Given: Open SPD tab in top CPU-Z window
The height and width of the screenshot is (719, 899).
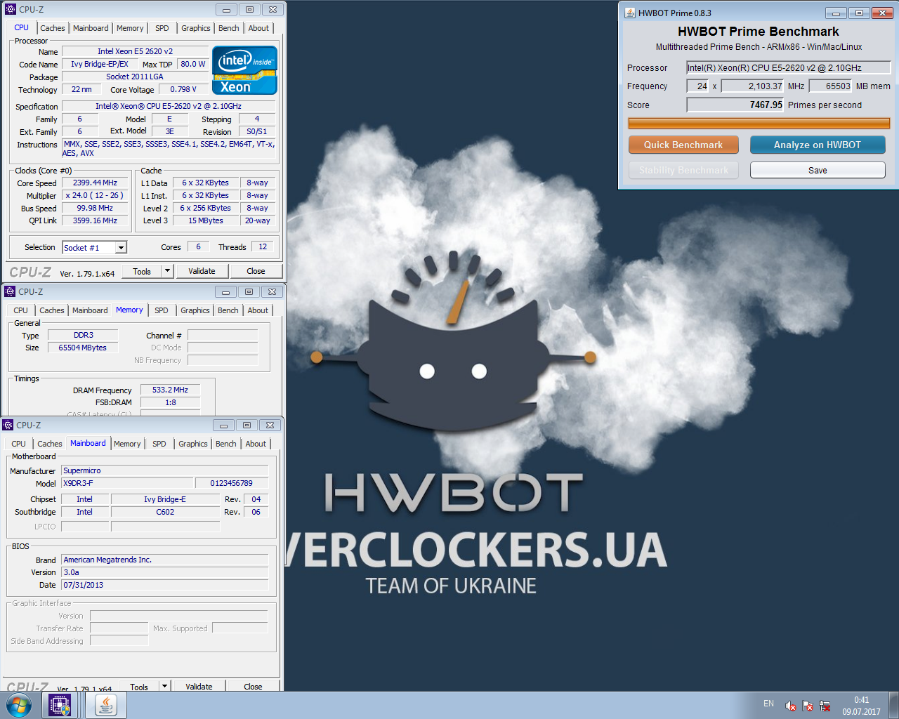Looking at the screenshot, I should (x=162, y=28).
